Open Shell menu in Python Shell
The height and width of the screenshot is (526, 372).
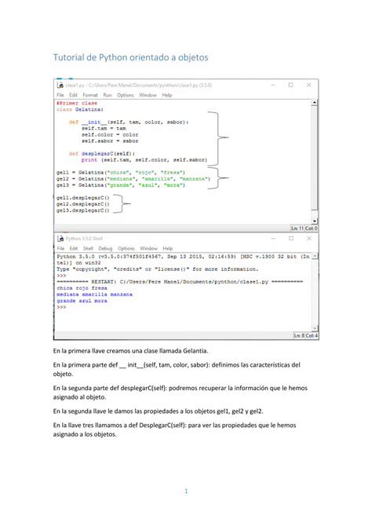[88, 248]
